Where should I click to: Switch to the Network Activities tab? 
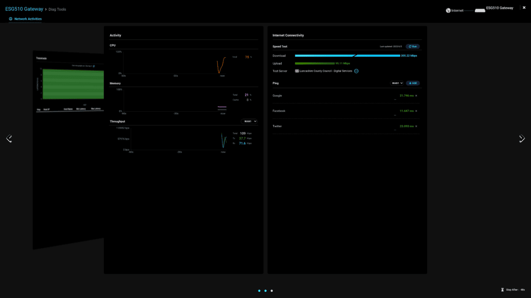click(x=25, y=19)
